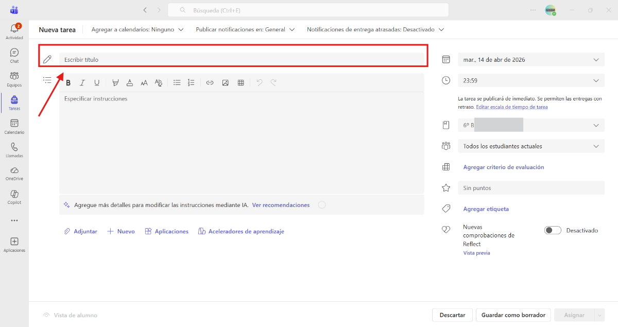The width and height of the screenshot is (618, 327).
Task: Open Vista previa of Reflect
Action: pos(476,253)
